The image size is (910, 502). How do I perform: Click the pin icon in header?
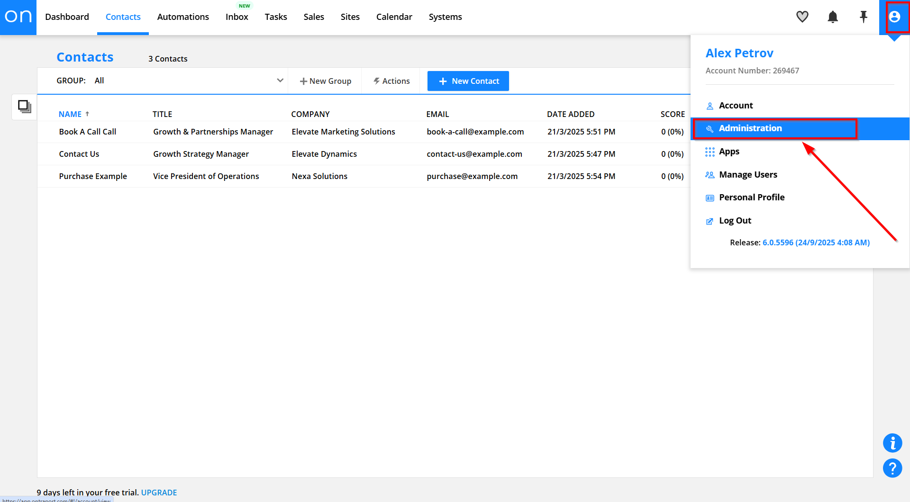coord(863,17)
